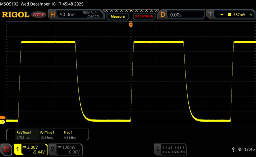Toggle the muted speaker sound icon

(x=240, y=149)
